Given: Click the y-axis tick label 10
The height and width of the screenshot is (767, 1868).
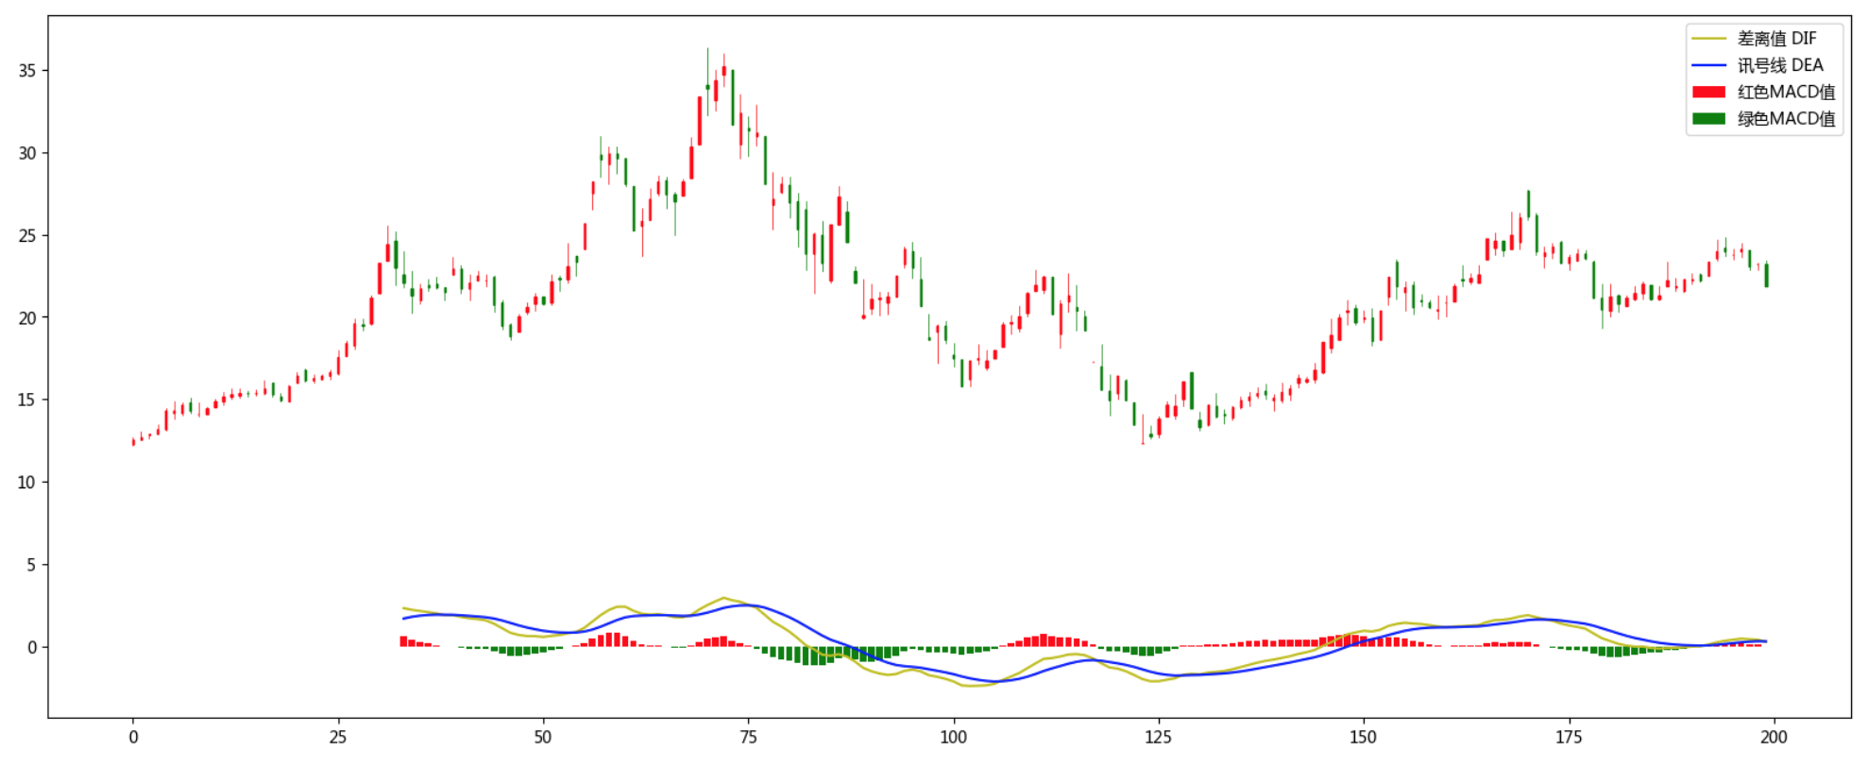Looking at the screenshot, I should pyautogui.click(x=27, y=483).
